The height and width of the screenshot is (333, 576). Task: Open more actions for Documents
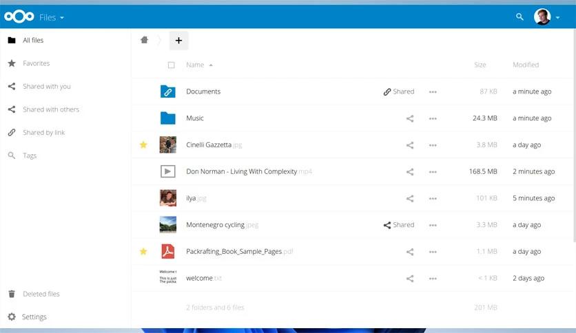[x=433, y=92]
